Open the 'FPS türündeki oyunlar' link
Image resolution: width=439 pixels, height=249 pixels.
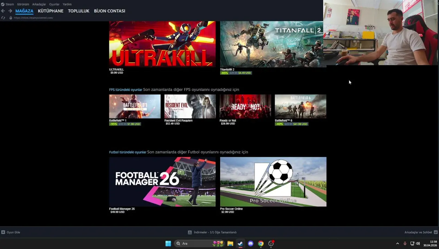point(126,90)
